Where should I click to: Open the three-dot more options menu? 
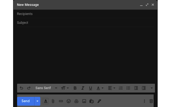pos(144,101)
